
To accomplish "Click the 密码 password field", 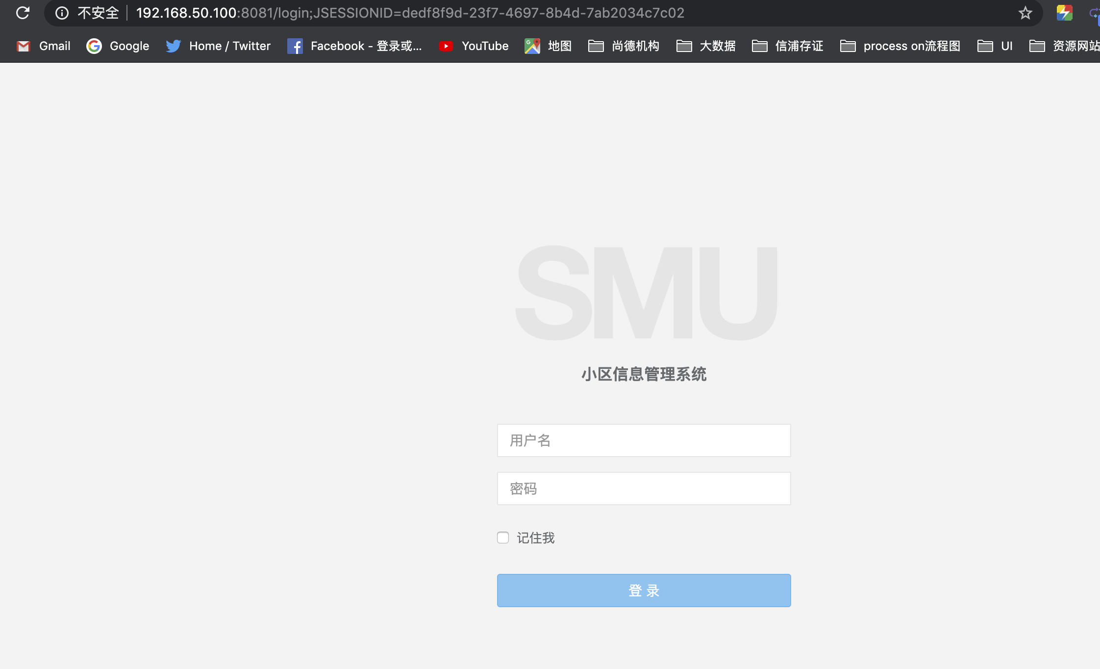I will (644, 489).
